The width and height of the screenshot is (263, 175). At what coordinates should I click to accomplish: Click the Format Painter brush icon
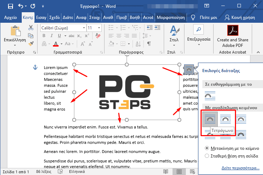point(31,43)
